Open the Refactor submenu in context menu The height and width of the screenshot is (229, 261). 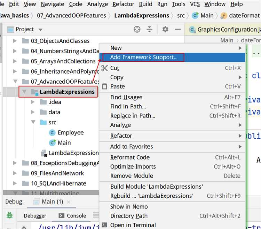coord(172,136)
